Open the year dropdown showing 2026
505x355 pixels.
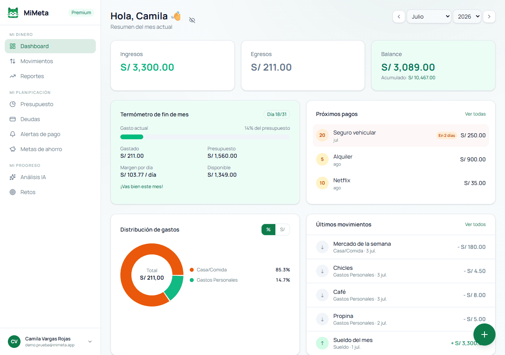tap(467, 17)
